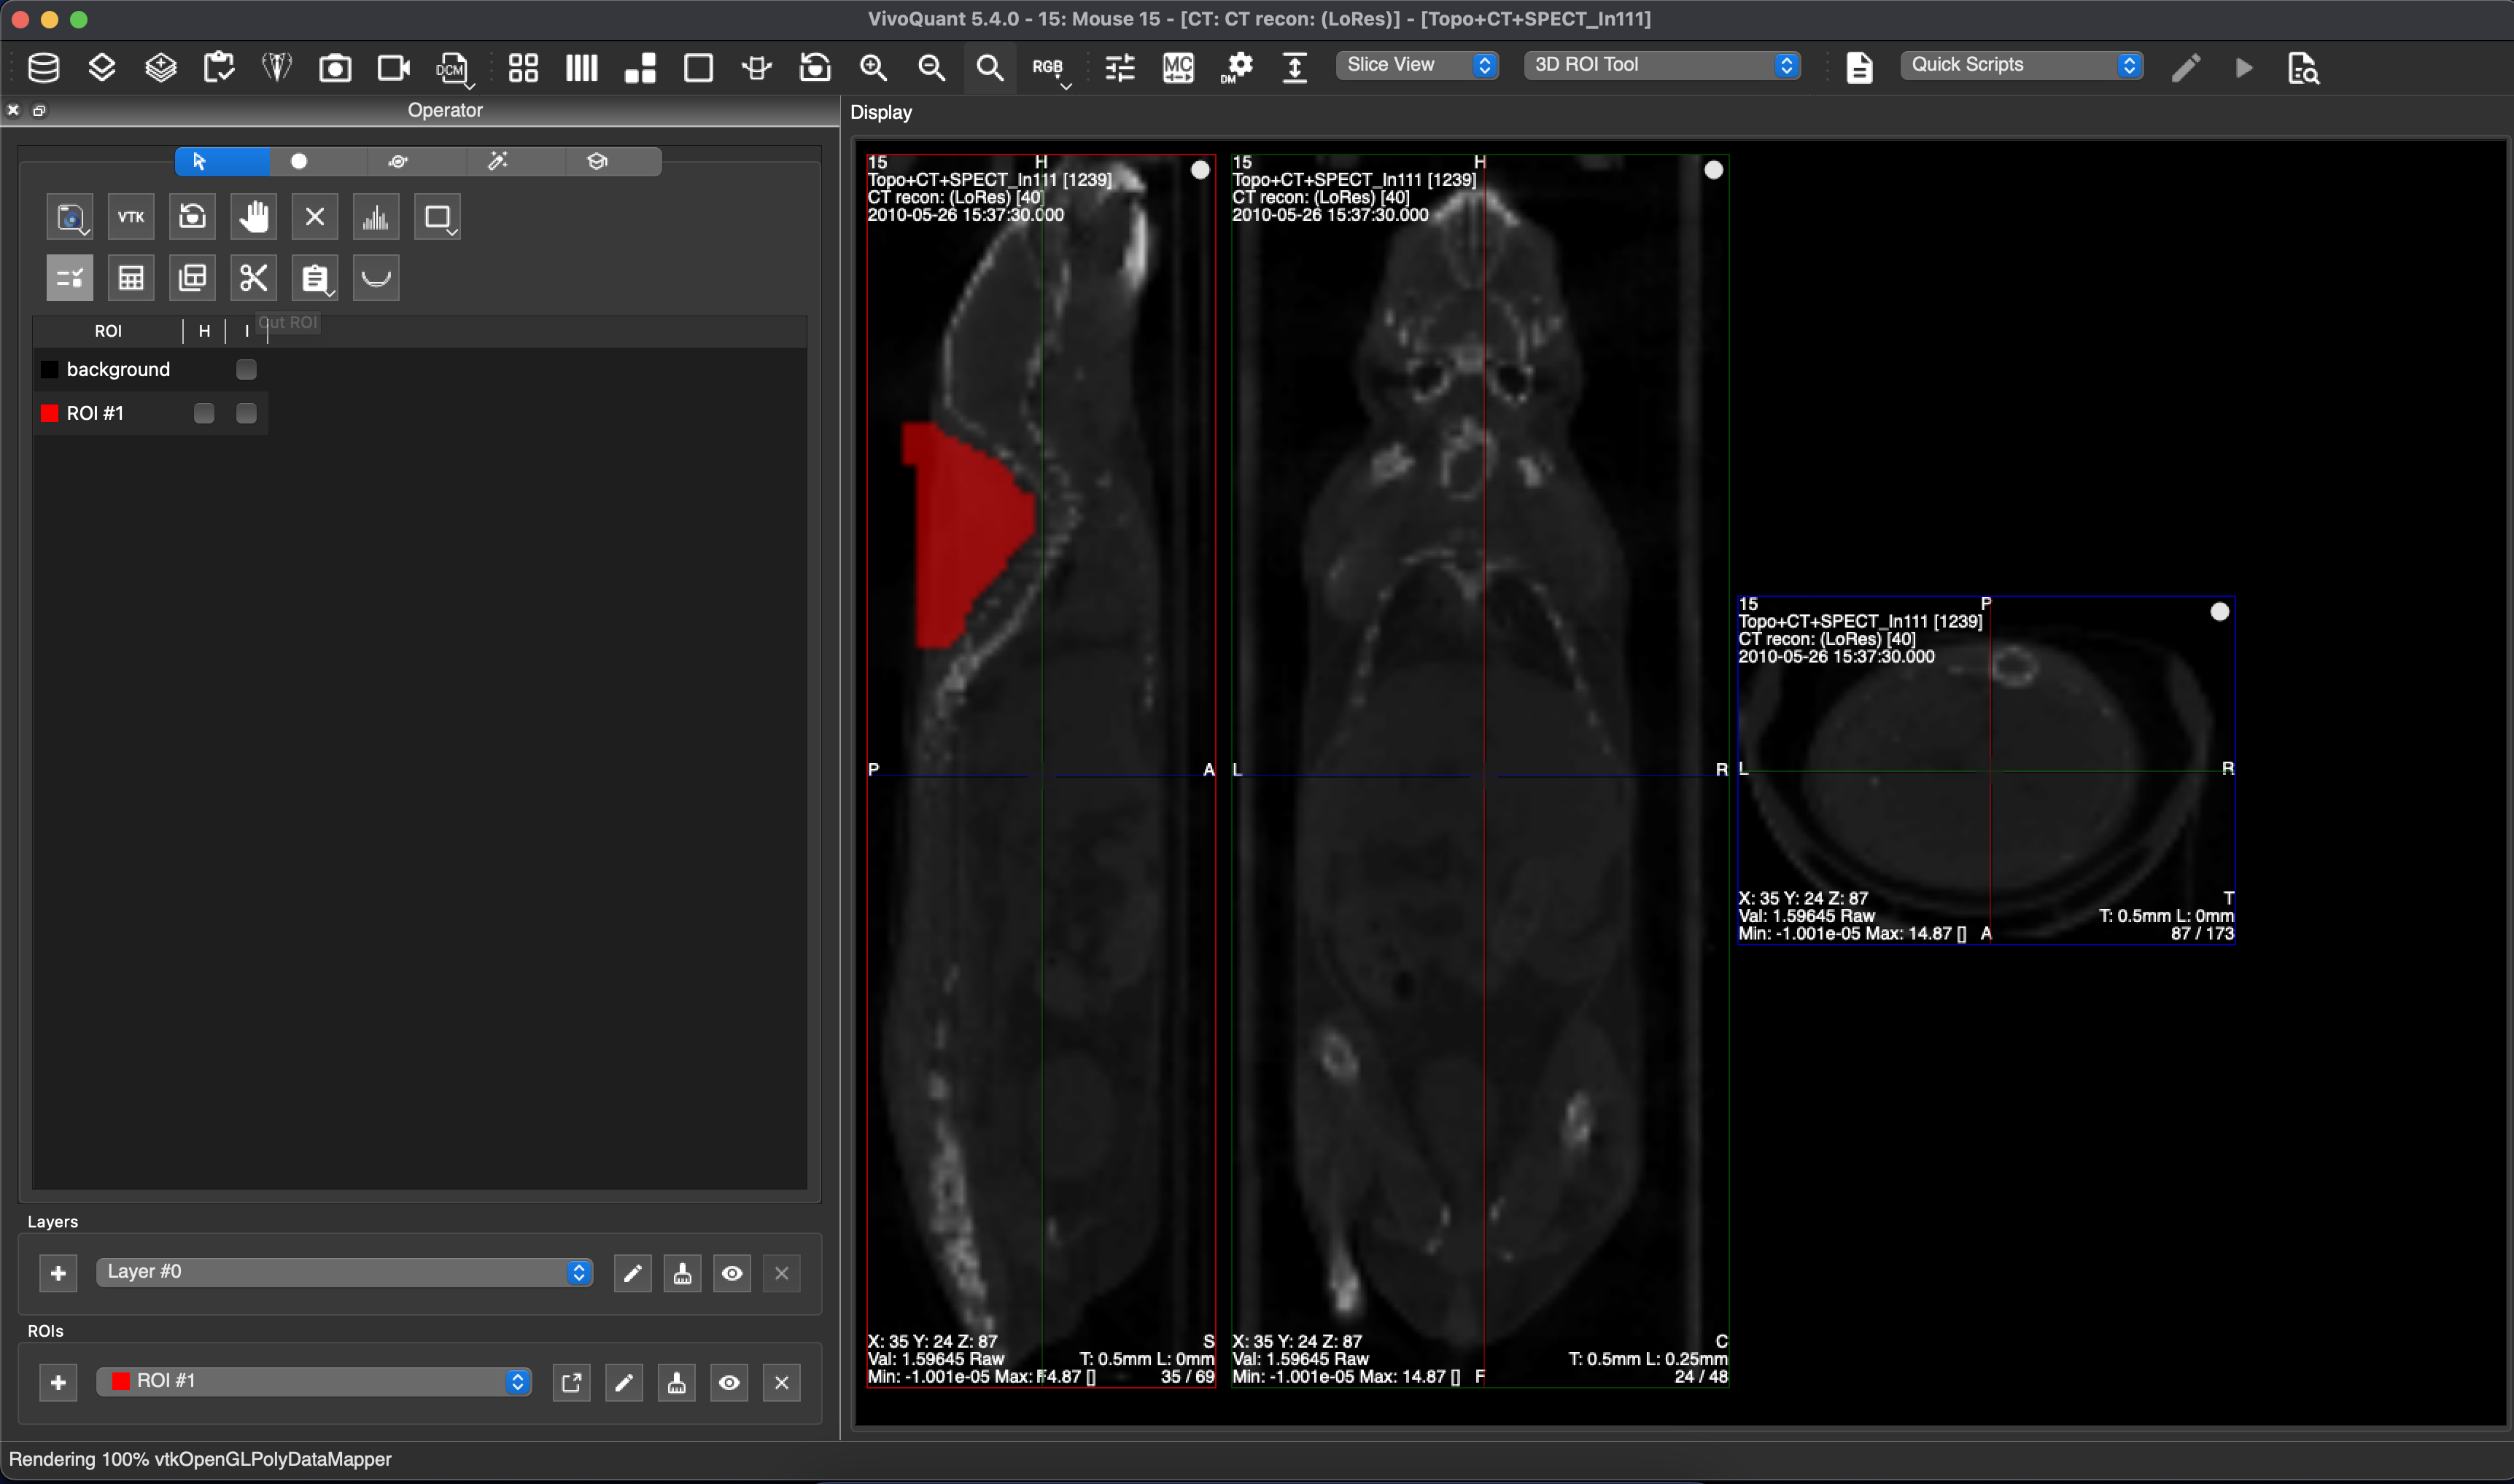Open the Slice View selector
Image resolution: width=2514 pixels, height=1484 pixels.
[x=1415, y=64]
